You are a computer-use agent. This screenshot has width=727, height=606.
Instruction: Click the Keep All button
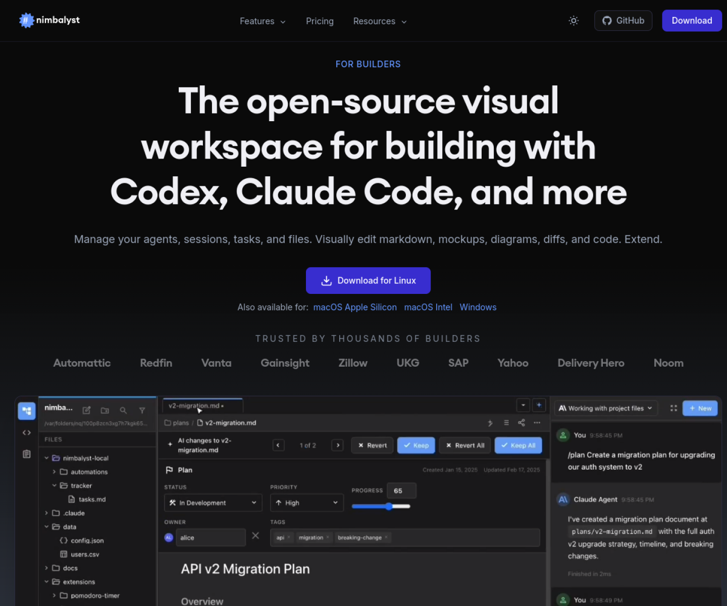518,445
